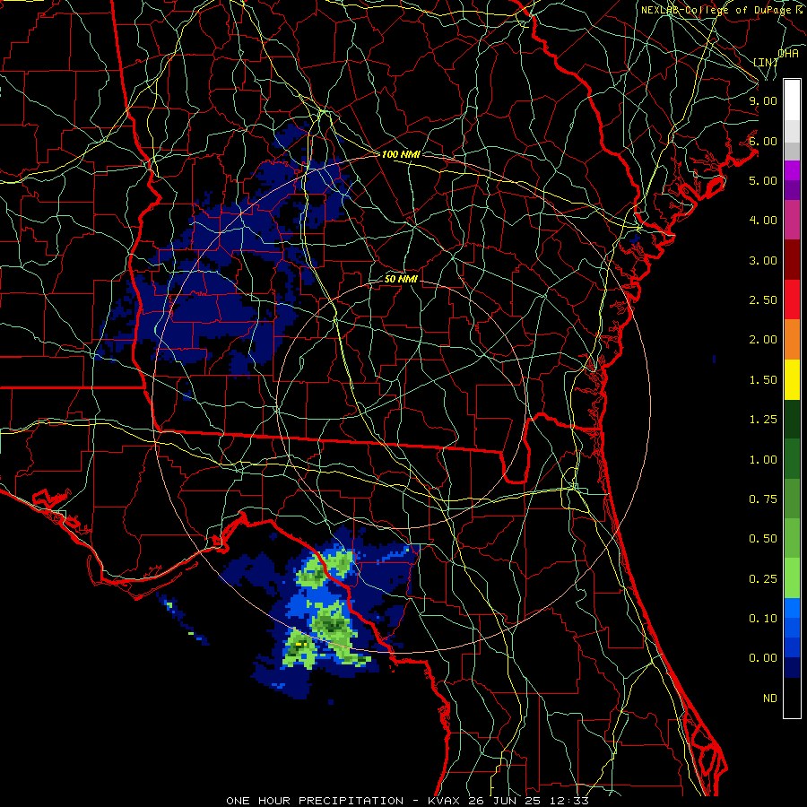Click the orange 2.00 inch legend swatch
This screenshot has height=807, width=807.
(792, 340)
